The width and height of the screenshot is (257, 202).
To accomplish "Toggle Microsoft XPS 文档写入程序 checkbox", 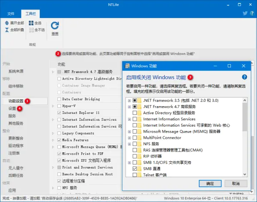I will click(x=59, y=160).
